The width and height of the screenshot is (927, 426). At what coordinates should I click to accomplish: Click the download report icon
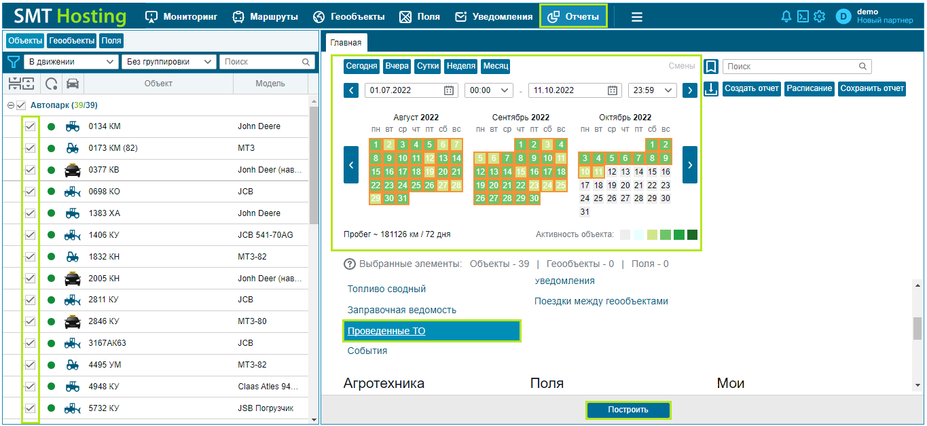pyautogui.click(x=711, y=89)
